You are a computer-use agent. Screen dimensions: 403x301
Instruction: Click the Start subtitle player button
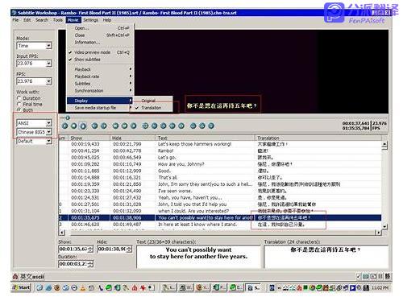(x=172, y=126)
